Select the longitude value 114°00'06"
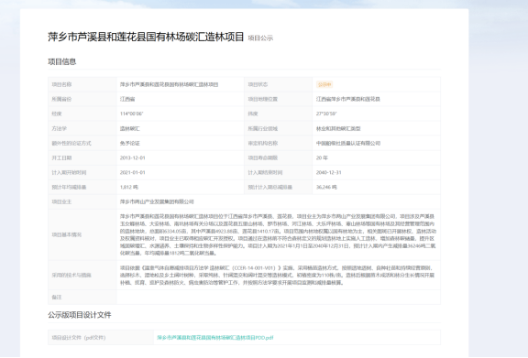528x358 pixels. click(131, 114)
